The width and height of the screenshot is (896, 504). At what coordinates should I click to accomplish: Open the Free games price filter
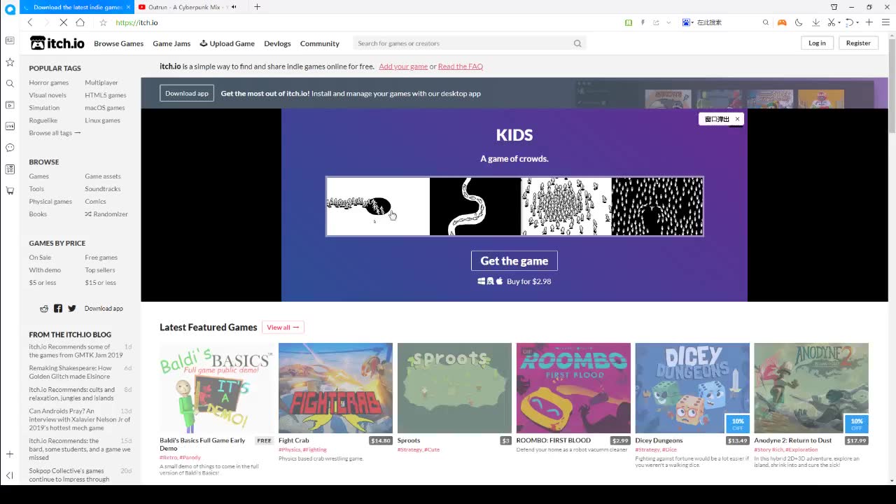point(101,258)
